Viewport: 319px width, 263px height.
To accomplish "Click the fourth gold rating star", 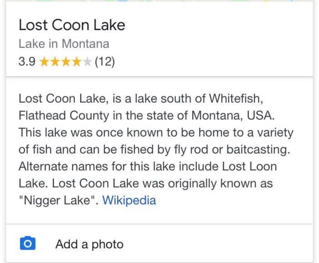I will [77, 62].
